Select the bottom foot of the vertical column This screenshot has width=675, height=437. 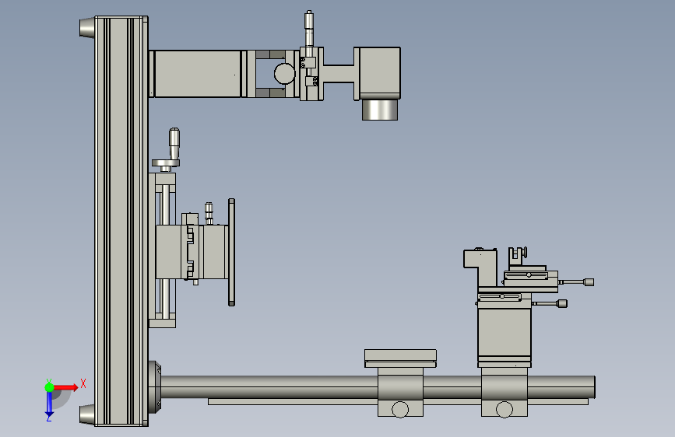pos(87,414)
